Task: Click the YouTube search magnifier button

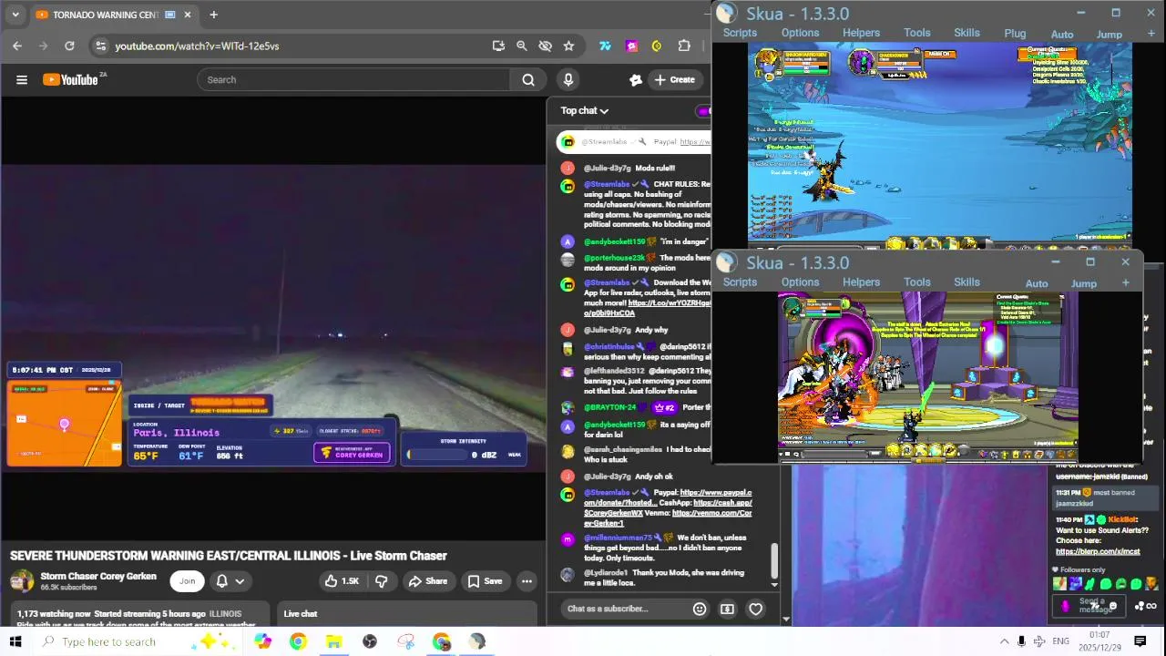Action: (528, 80)
